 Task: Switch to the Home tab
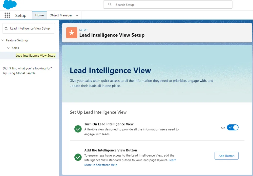(x=39, y=15)
